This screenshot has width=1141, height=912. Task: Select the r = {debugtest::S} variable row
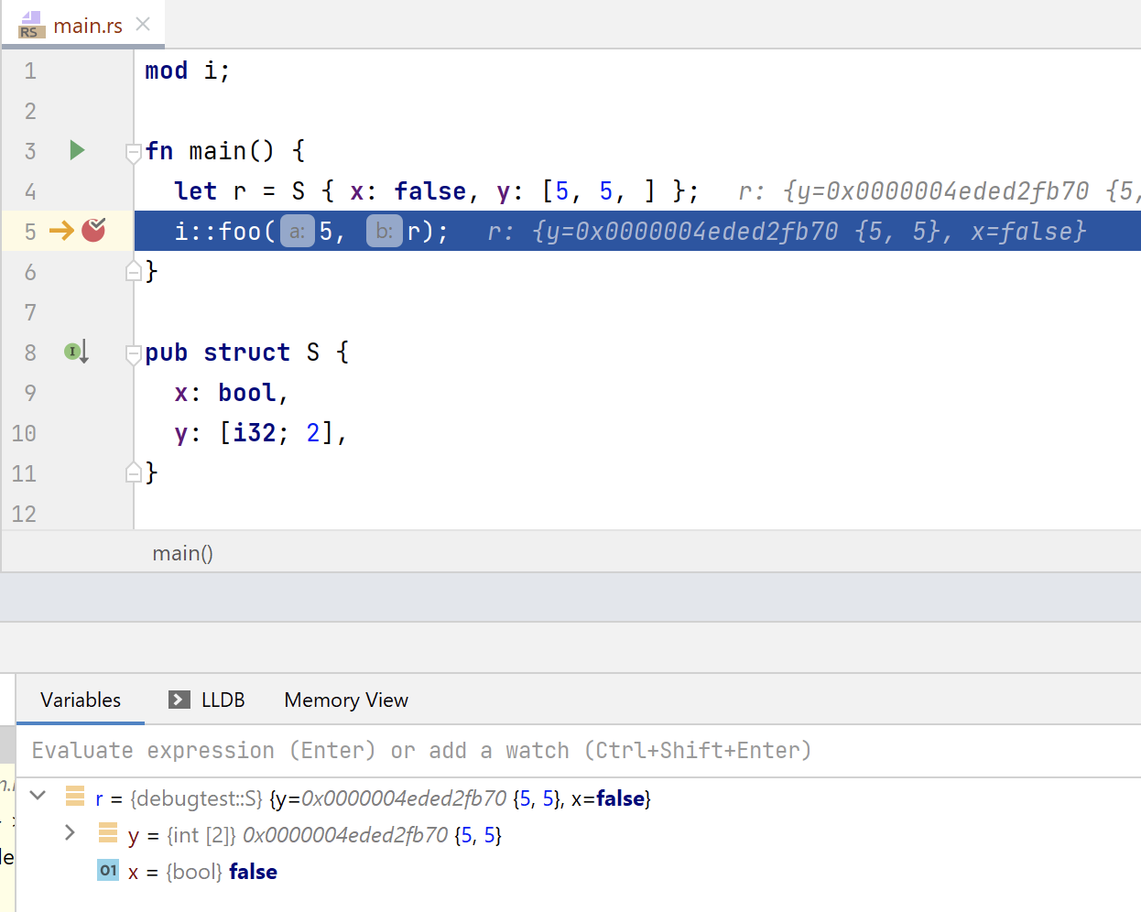578,798
